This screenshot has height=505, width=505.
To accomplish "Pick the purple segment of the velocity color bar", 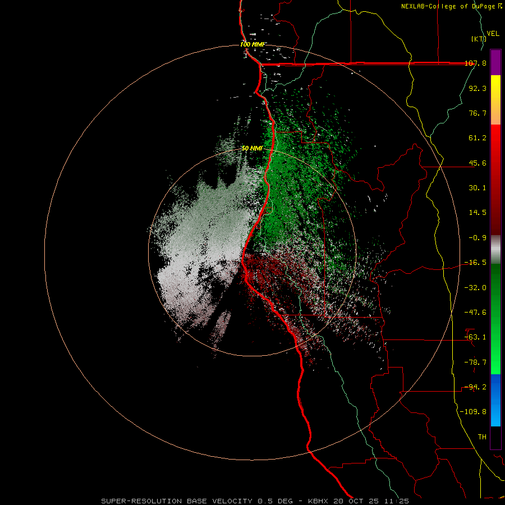I will coord(495,62).
